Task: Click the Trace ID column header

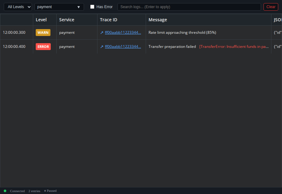Action: [x=122, y=20]
